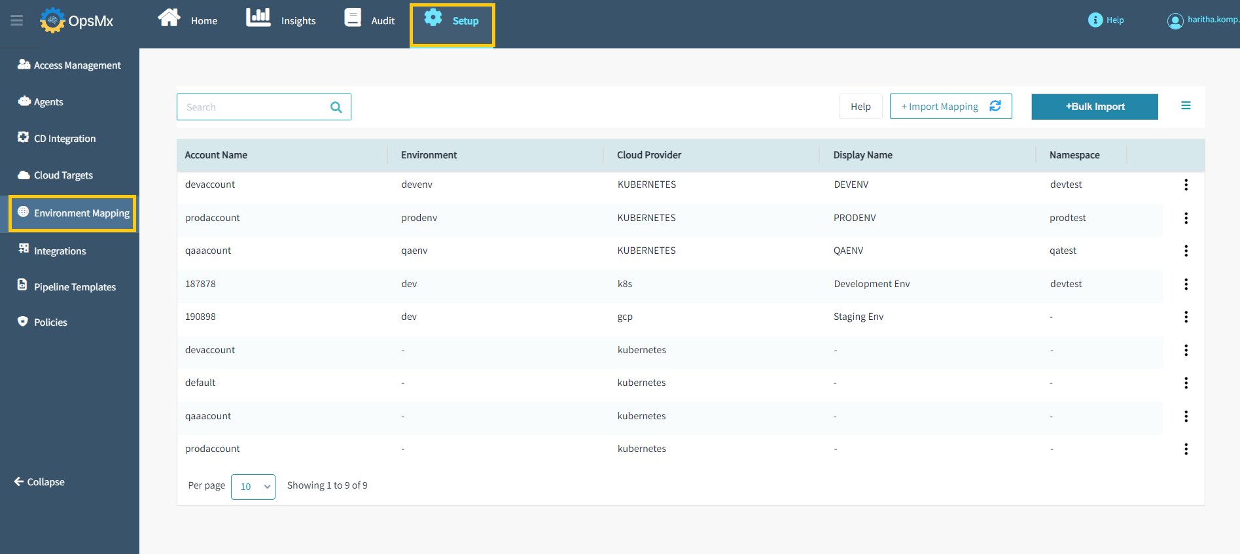1240x554 pixels.
Task: Click the +Bulk Import button
Action: coord(1095,107)
